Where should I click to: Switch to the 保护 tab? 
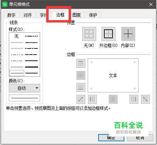[93, 15]
